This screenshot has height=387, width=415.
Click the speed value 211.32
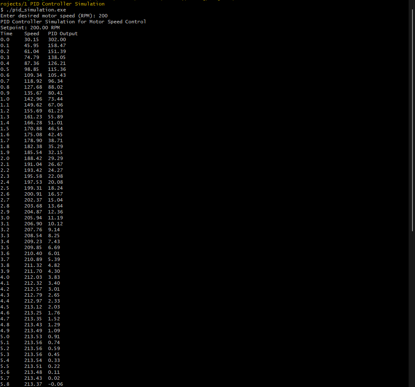(x=33, y=266)
